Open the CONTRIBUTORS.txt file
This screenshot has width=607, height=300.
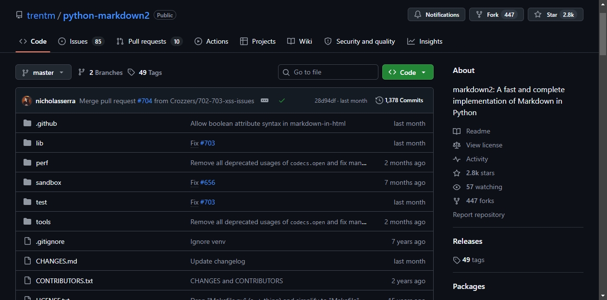click(x=64, y=281)
